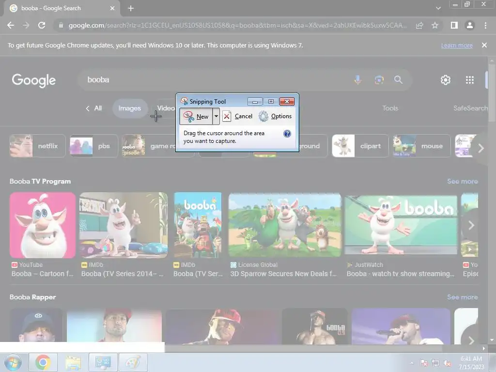Click Learn more in update notice
Image resolution: width=496 pixels, height=372 pixels.
457,46
